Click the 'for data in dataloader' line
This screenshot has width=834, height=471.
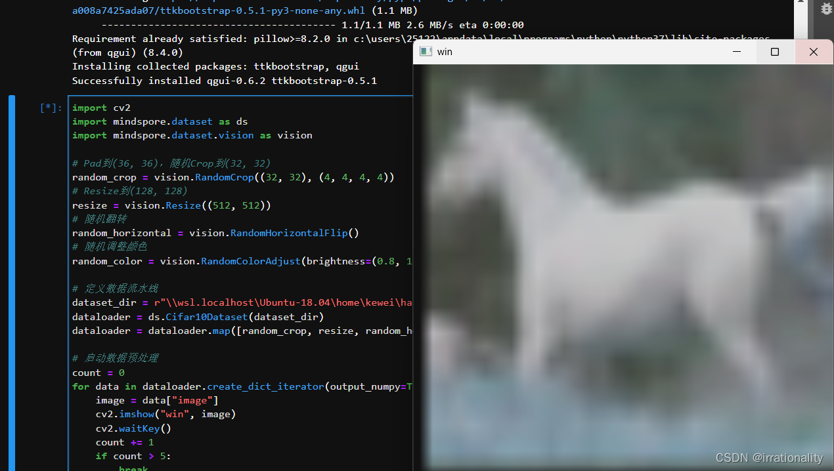[x=242, y=386]
